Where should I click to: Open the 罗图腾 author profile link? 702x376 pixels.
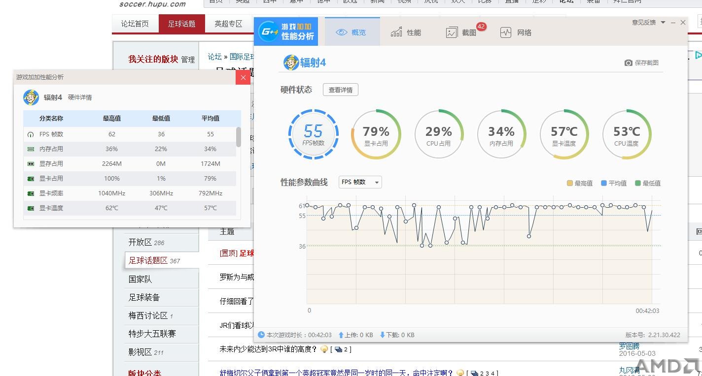point(629,346)
